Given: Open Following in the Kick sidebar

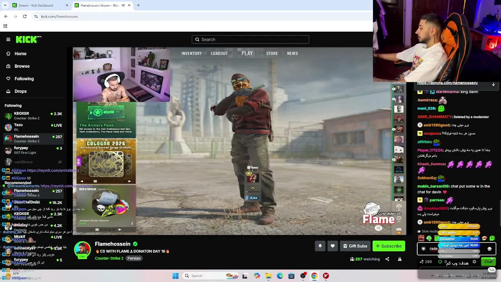Looking at the screenshot, I should 24,79.
